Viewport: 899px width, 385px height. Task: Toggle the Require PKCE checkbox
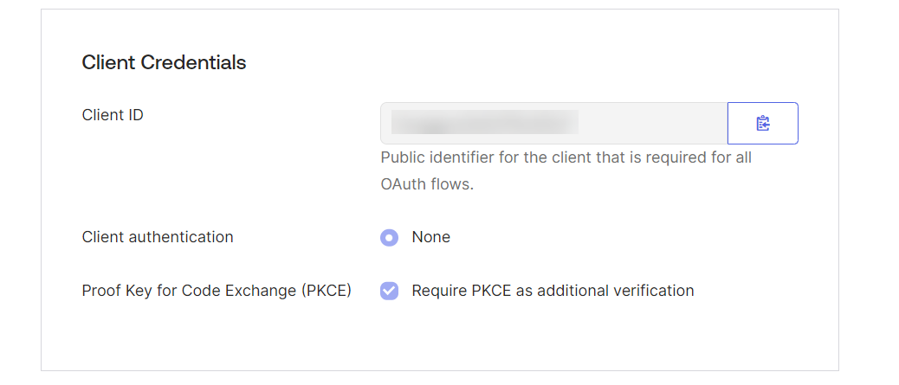389,291
